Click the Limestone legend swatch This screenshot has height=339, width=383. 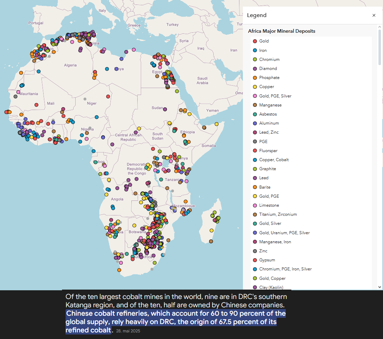point(255,205)
